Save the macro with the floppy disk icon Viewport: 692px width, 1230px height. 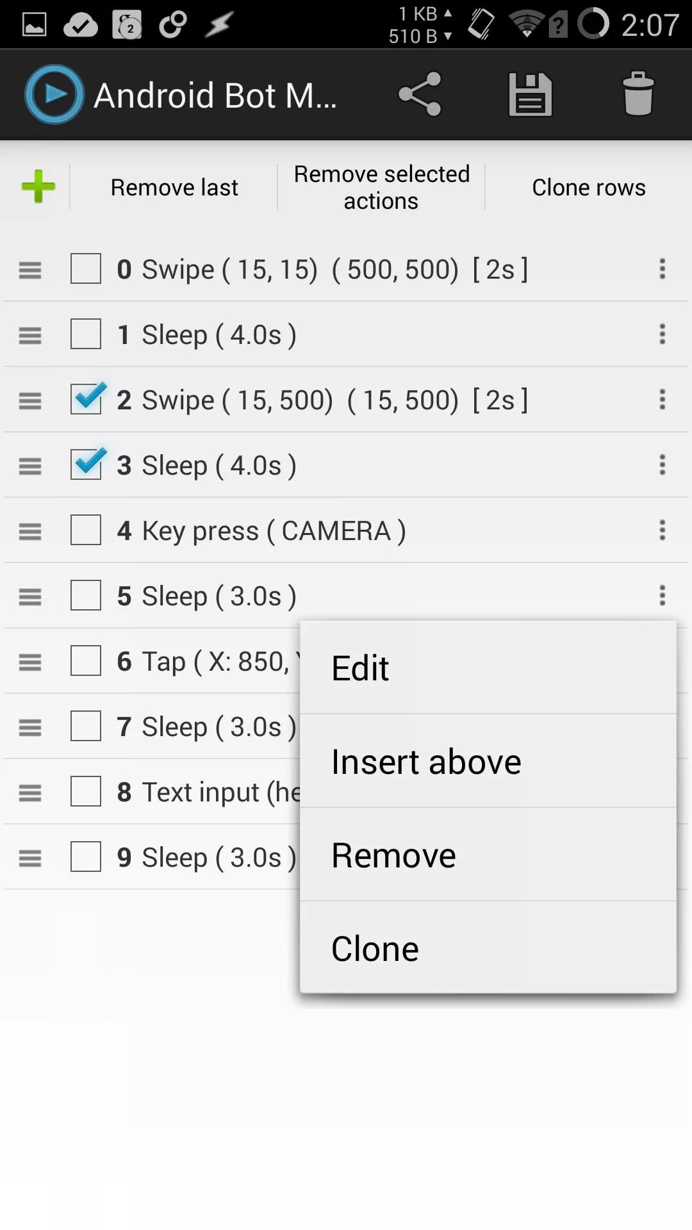530,94
